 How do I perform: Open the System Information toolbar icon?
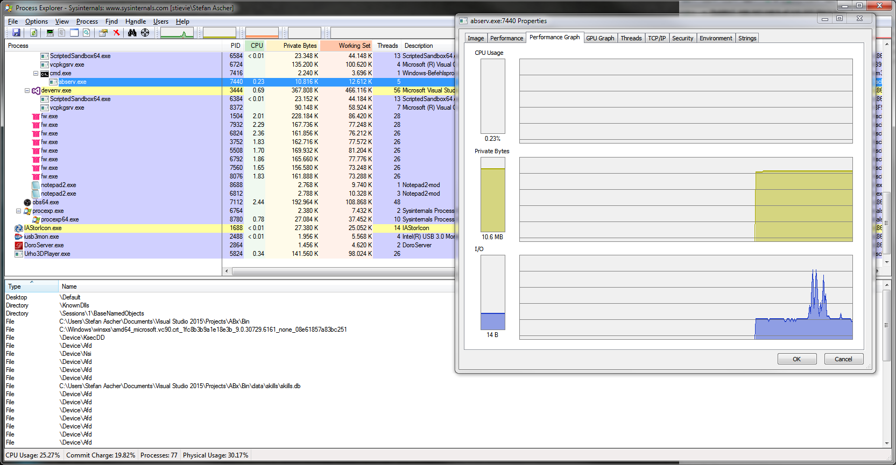[50, 33]
